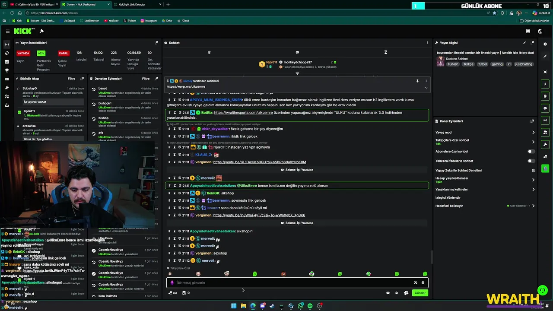Open chat settings gear below message box
This screenshot has height=311, width=553.
pyautogui.click(x=397, y=293)
